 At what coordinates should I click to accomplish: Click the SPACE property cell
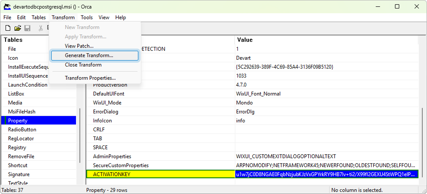coord(161,148)
